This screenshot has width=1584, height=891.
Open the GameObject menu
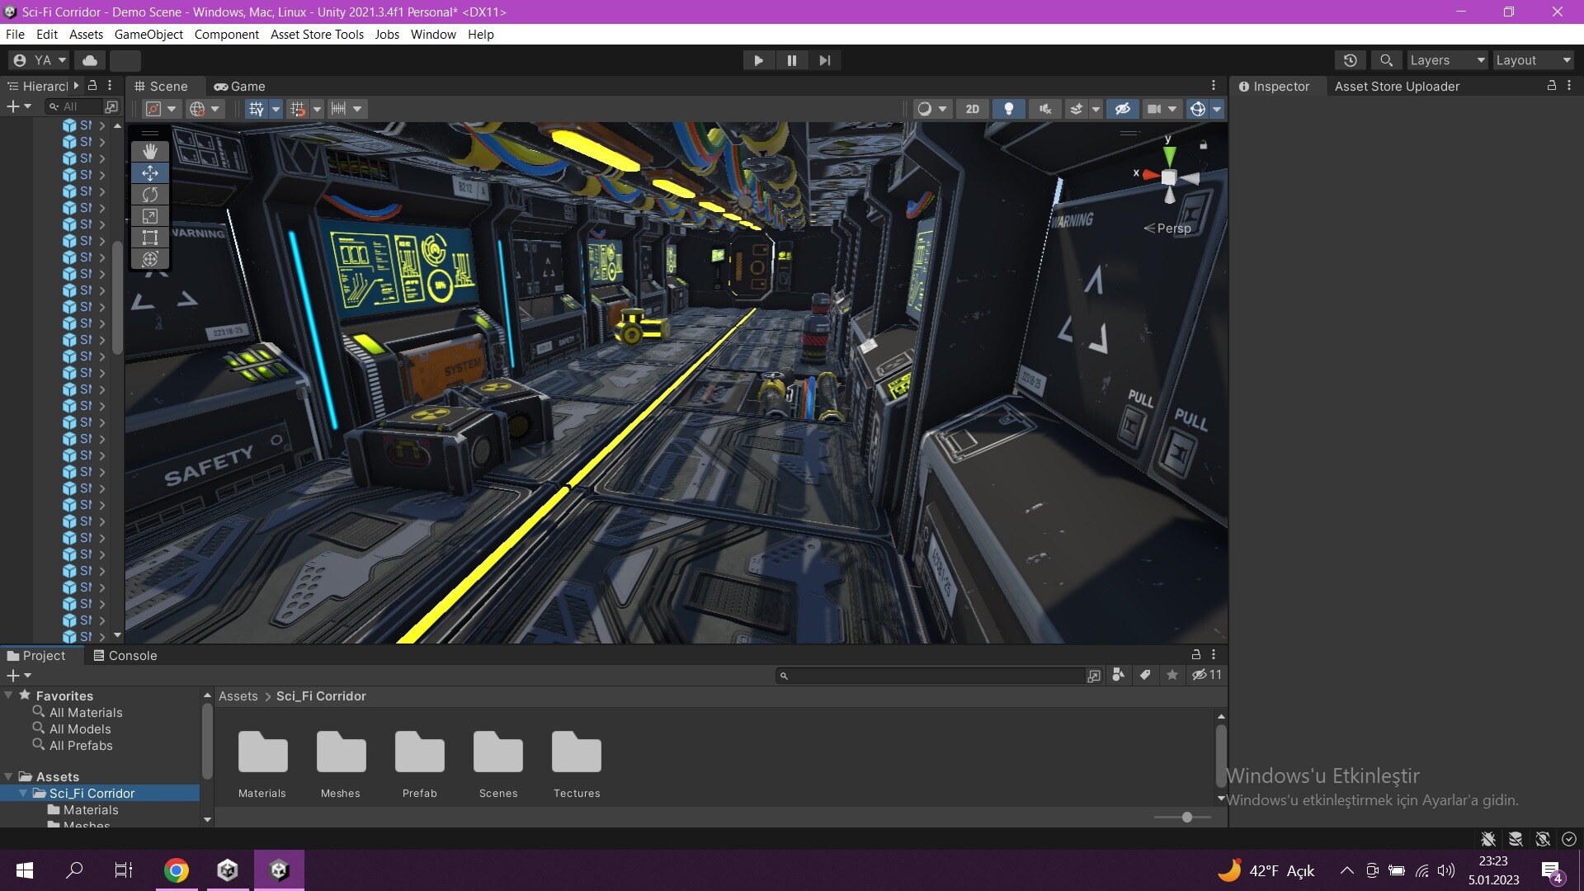tap(148, 35)
